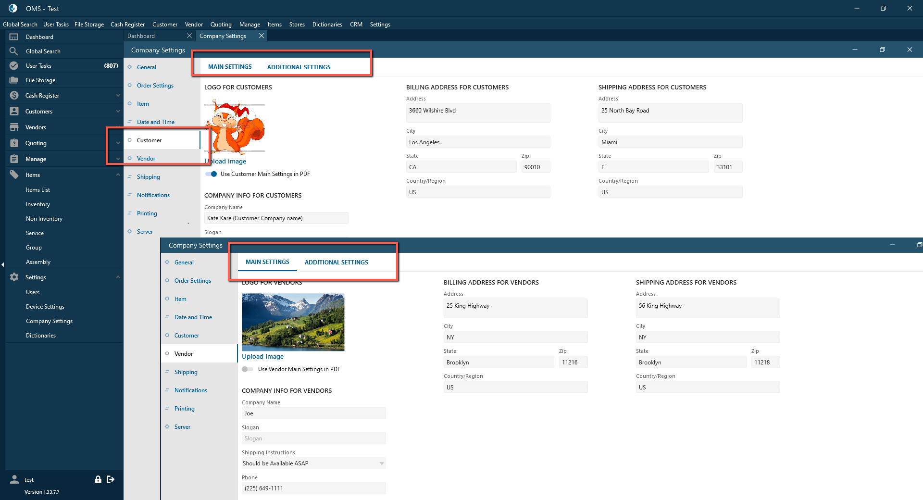Click the Vendors icon in the sidebar
The width and height of the screenshot is (923, 500).
point(14,127)
